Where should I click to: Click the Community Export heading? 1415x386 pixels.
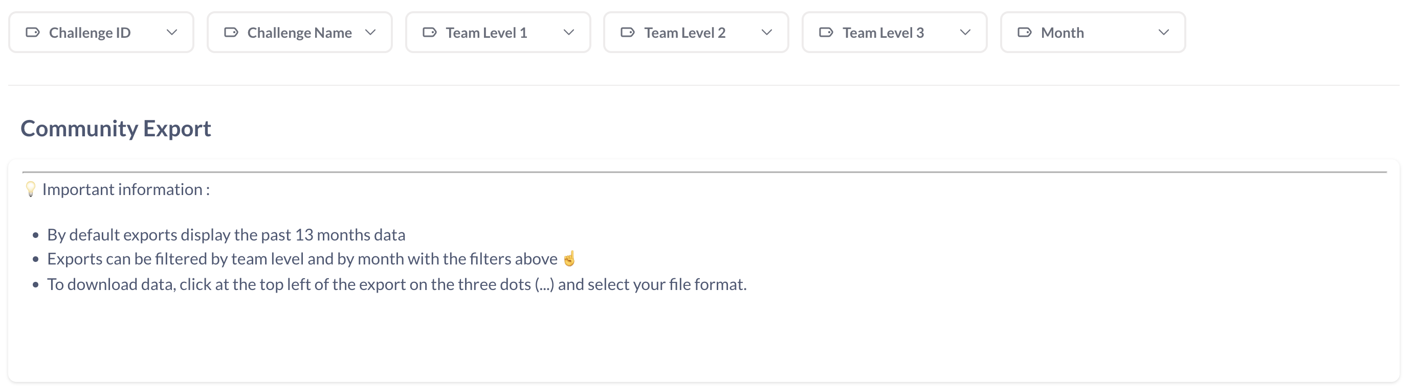116,128
